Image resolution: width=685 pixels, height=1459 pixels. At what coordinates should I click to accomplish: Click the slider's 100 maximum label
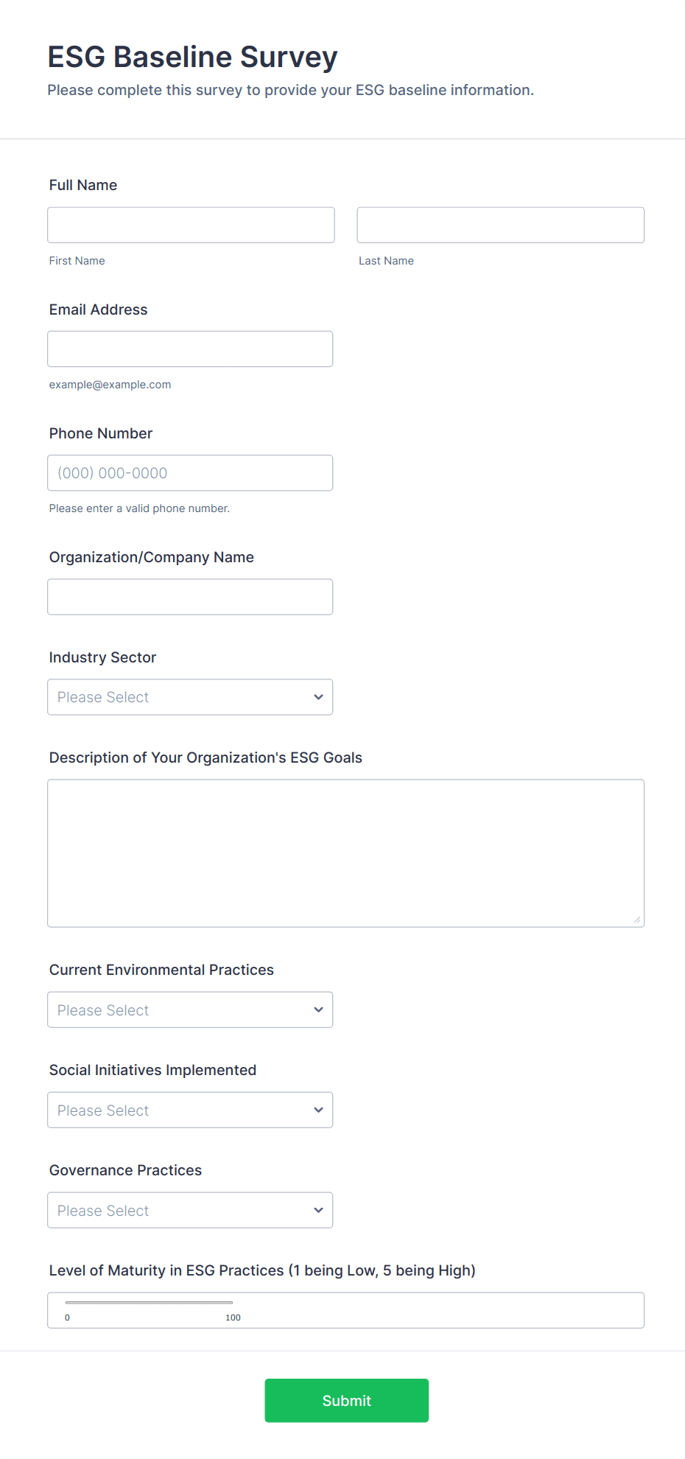pos(233,1318)
